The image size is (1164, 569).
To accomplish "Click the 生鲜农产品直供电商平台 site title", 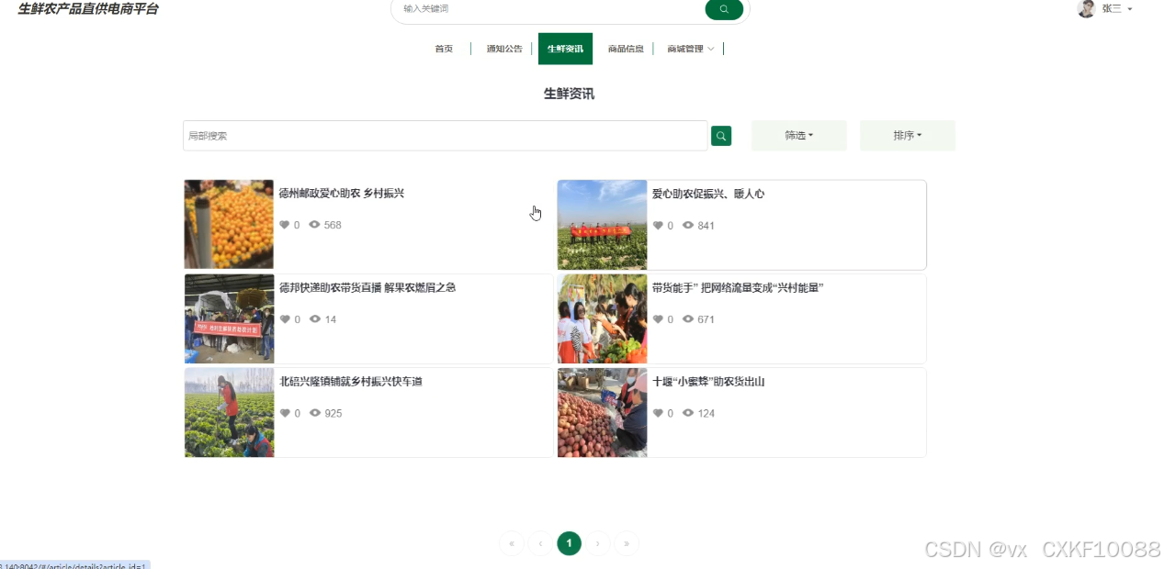I will coord(88,8).
